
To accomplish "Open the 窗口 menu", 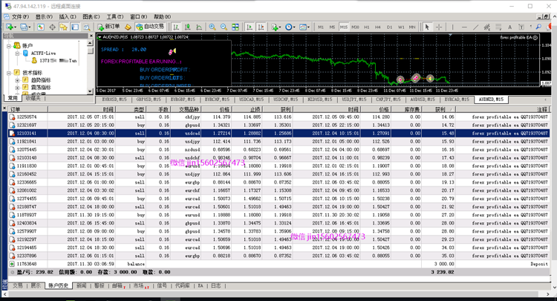I will (139, 16).
